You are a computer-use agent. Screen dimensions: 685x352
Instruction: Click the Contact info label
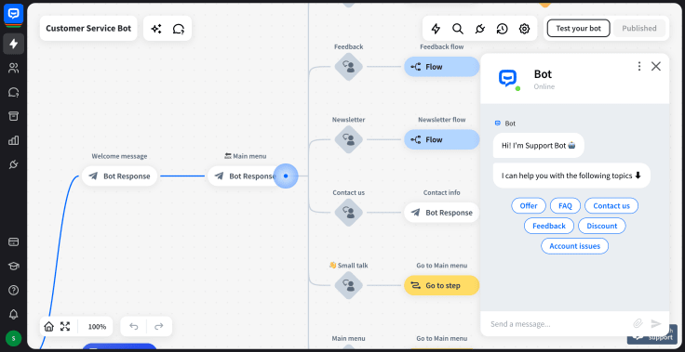(442, 192)
